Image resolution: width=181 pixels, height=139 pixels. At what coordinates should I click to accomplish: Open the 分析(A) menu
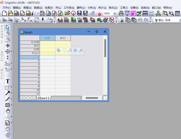pyautogui.click(x=92, y=8)
